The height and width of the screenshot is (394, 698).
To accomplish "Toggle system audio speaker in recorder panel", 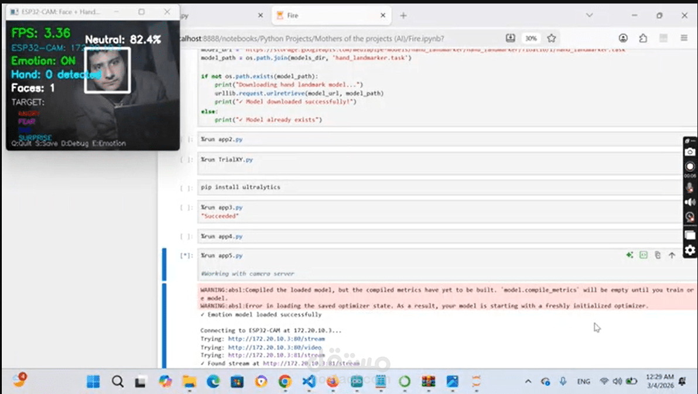I will coord(690,203).
